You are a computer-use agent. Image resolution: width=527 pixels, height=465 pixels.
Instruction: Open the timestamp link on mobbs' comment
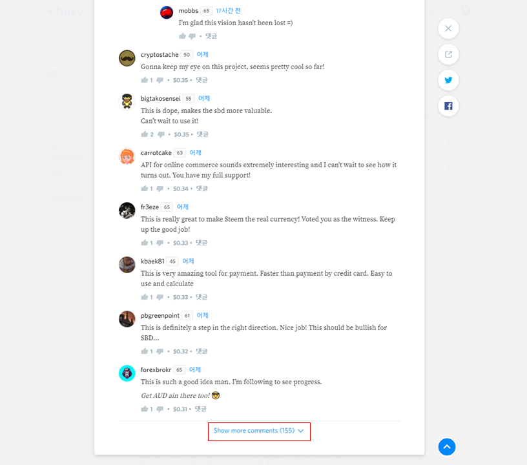point(228,11)
